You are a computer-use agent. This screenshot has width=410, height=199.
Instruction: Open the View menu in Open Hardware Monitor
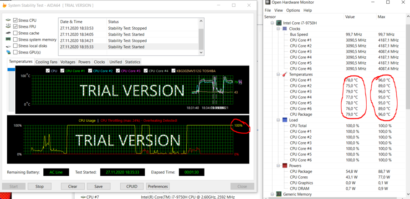[x=278, y=10]
